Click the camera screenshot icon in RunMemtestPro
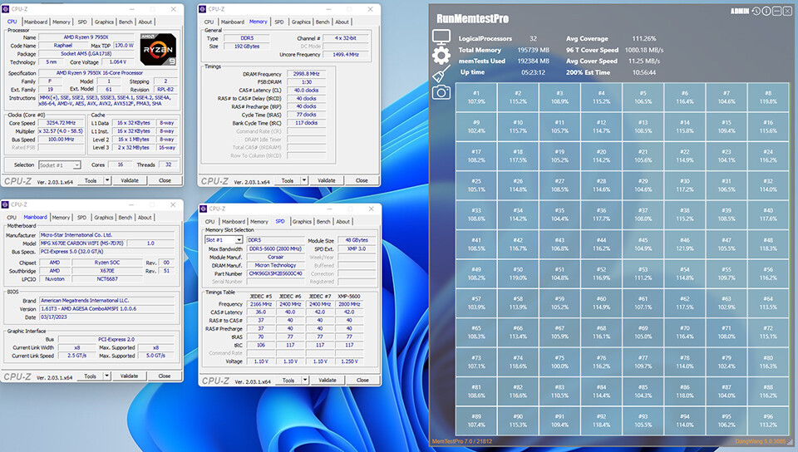798x452 pixels. point(441,92)
